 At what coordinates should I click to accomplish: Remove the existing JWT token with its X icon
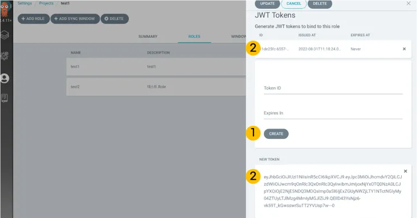(x=404, y=49)
